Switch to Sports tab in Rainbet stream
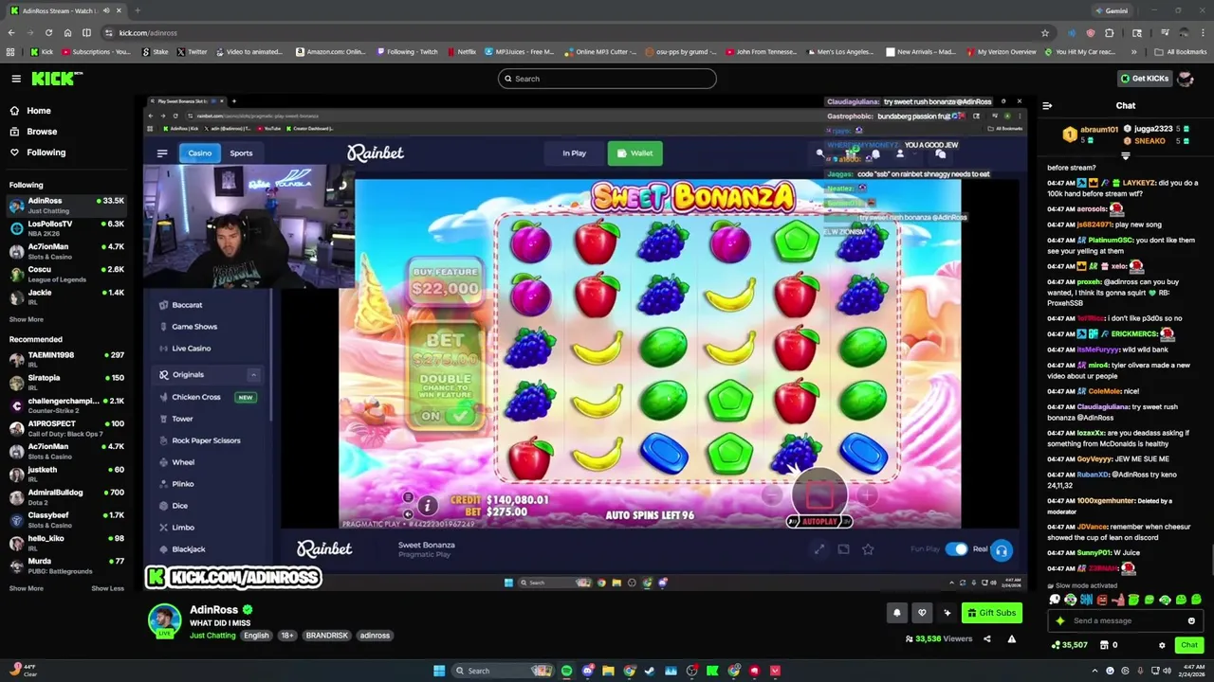The image size is (1214, 682). [241, 153]
